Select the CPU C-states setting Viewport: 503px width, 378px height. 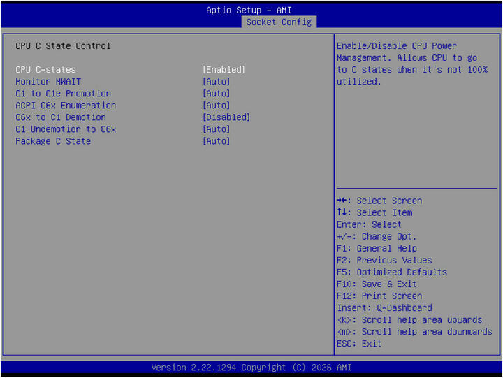point(45,70)
